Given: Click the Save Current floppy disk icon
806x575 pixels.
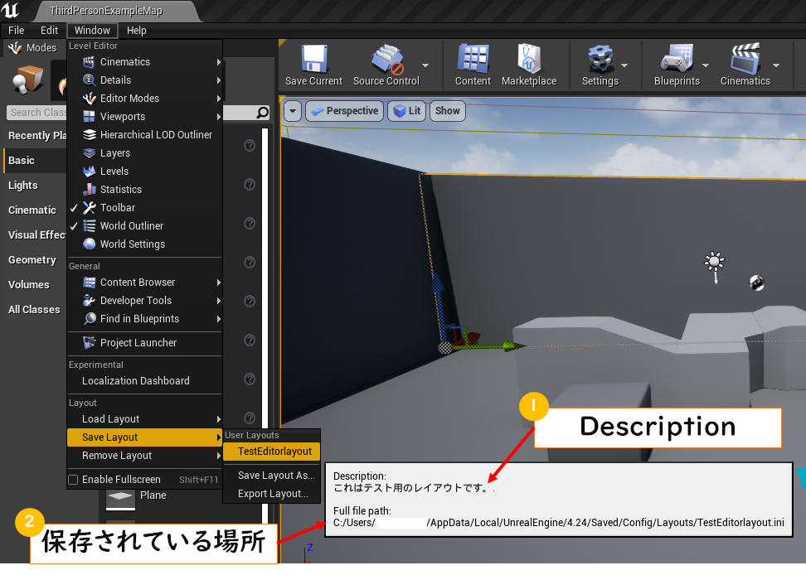Looking at the screenshot, I should pyautogui.click(x=314, y=59).
